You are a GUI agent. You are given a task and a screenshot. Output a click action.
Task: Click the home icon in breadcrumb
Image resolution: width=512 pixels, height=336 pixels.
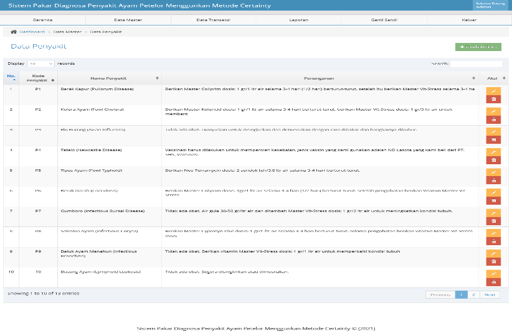click(14, 32)
